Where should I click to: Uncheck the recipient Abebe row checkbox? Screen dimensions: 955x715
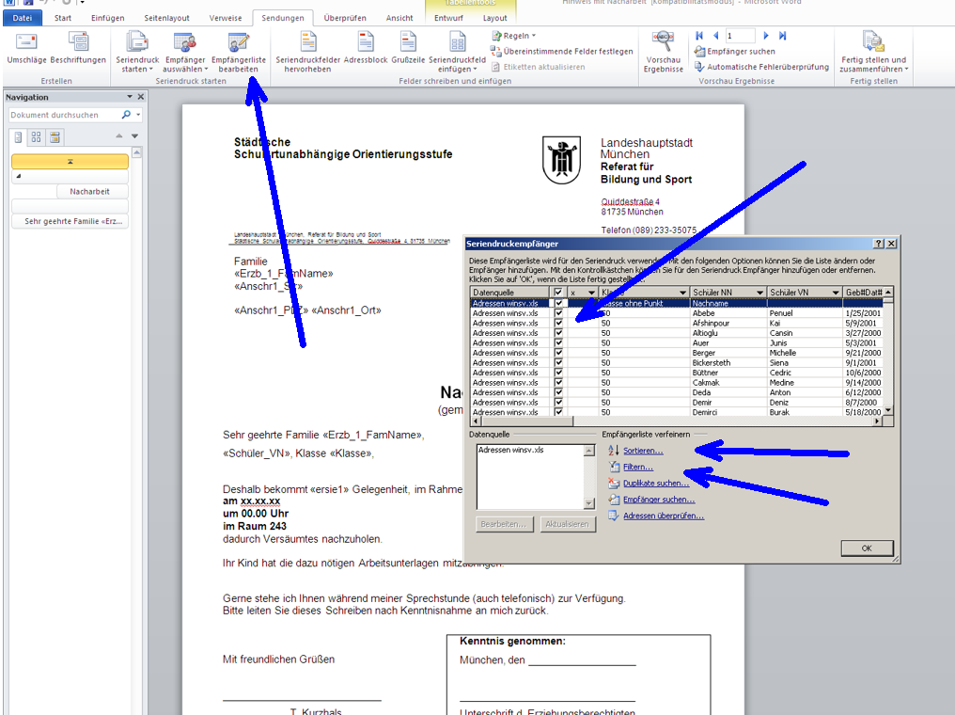pos(559,313)
